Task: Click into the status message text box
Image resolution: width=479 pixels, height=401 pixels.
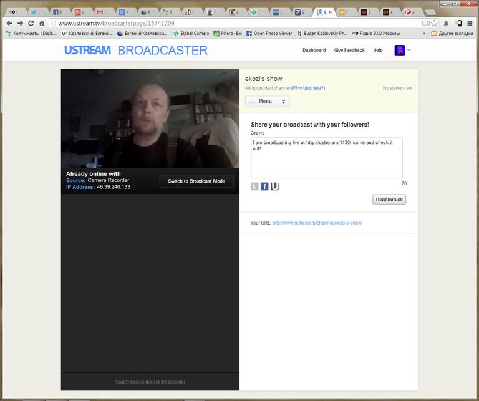Action: pos(327,158)
